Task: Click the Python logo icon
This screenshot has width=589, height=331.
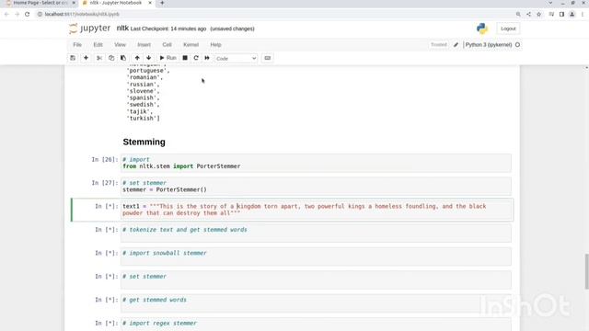Action: 482,29
